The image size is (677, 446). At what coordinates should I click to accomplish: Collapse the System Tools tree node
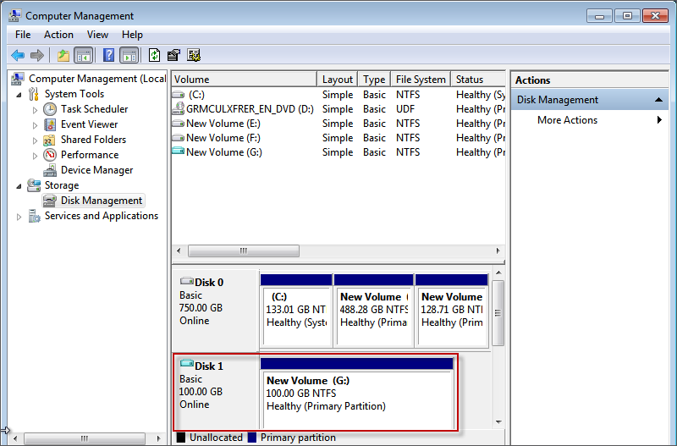click(19, 95)
